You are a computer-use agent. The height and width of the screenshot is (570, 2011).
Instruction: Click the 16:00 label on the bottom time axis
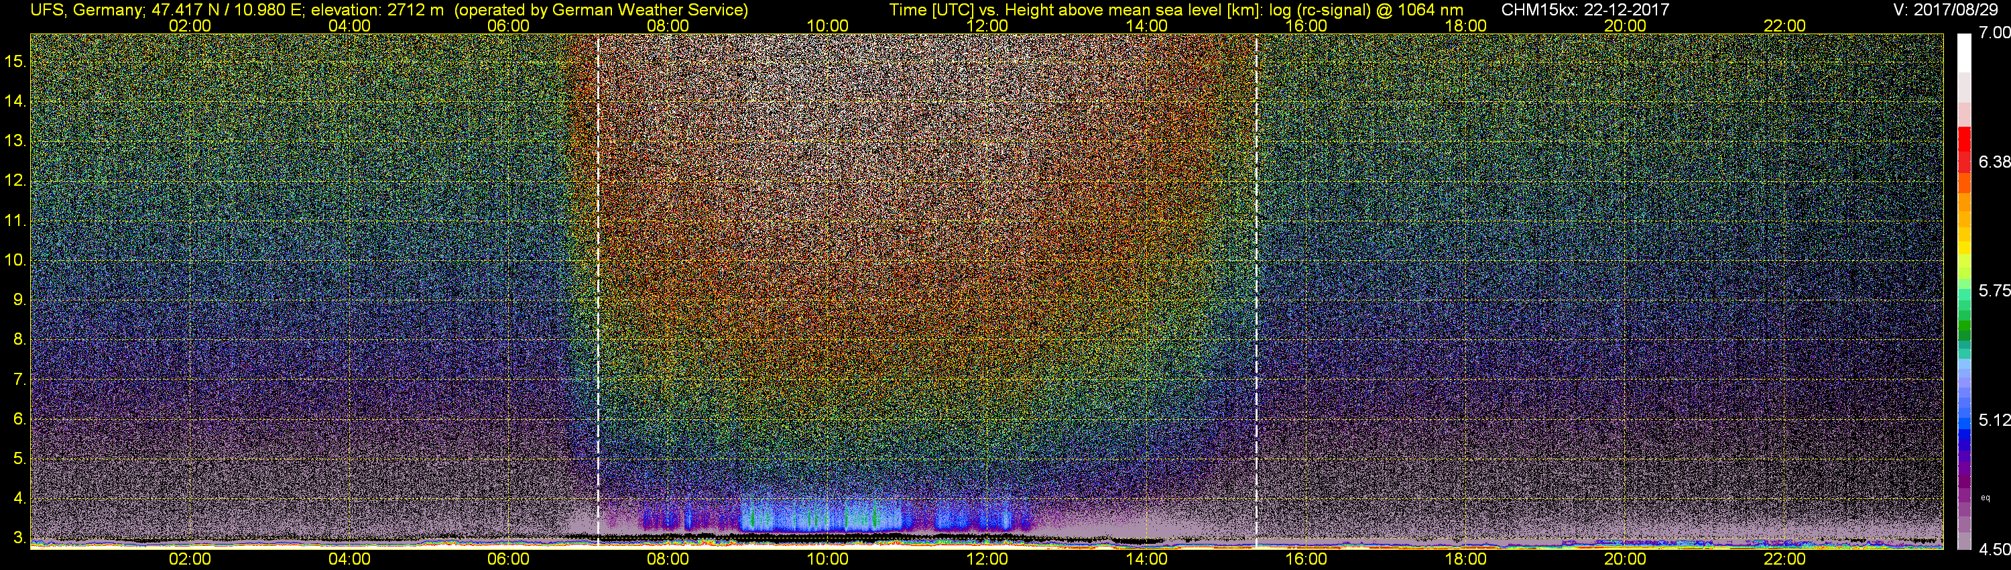pyautogui.click(x=1306, y=559)
